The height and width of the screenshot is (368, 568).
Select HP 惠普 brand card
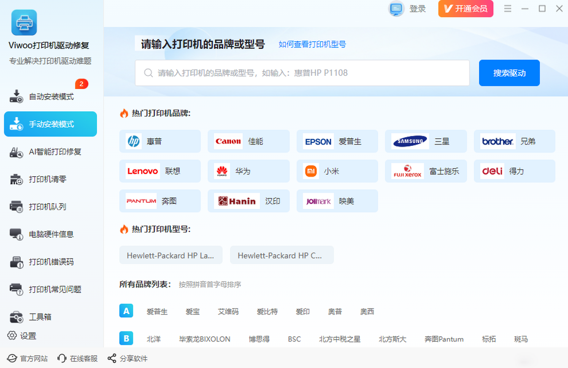pyautogui.click(x=160, y=141)
